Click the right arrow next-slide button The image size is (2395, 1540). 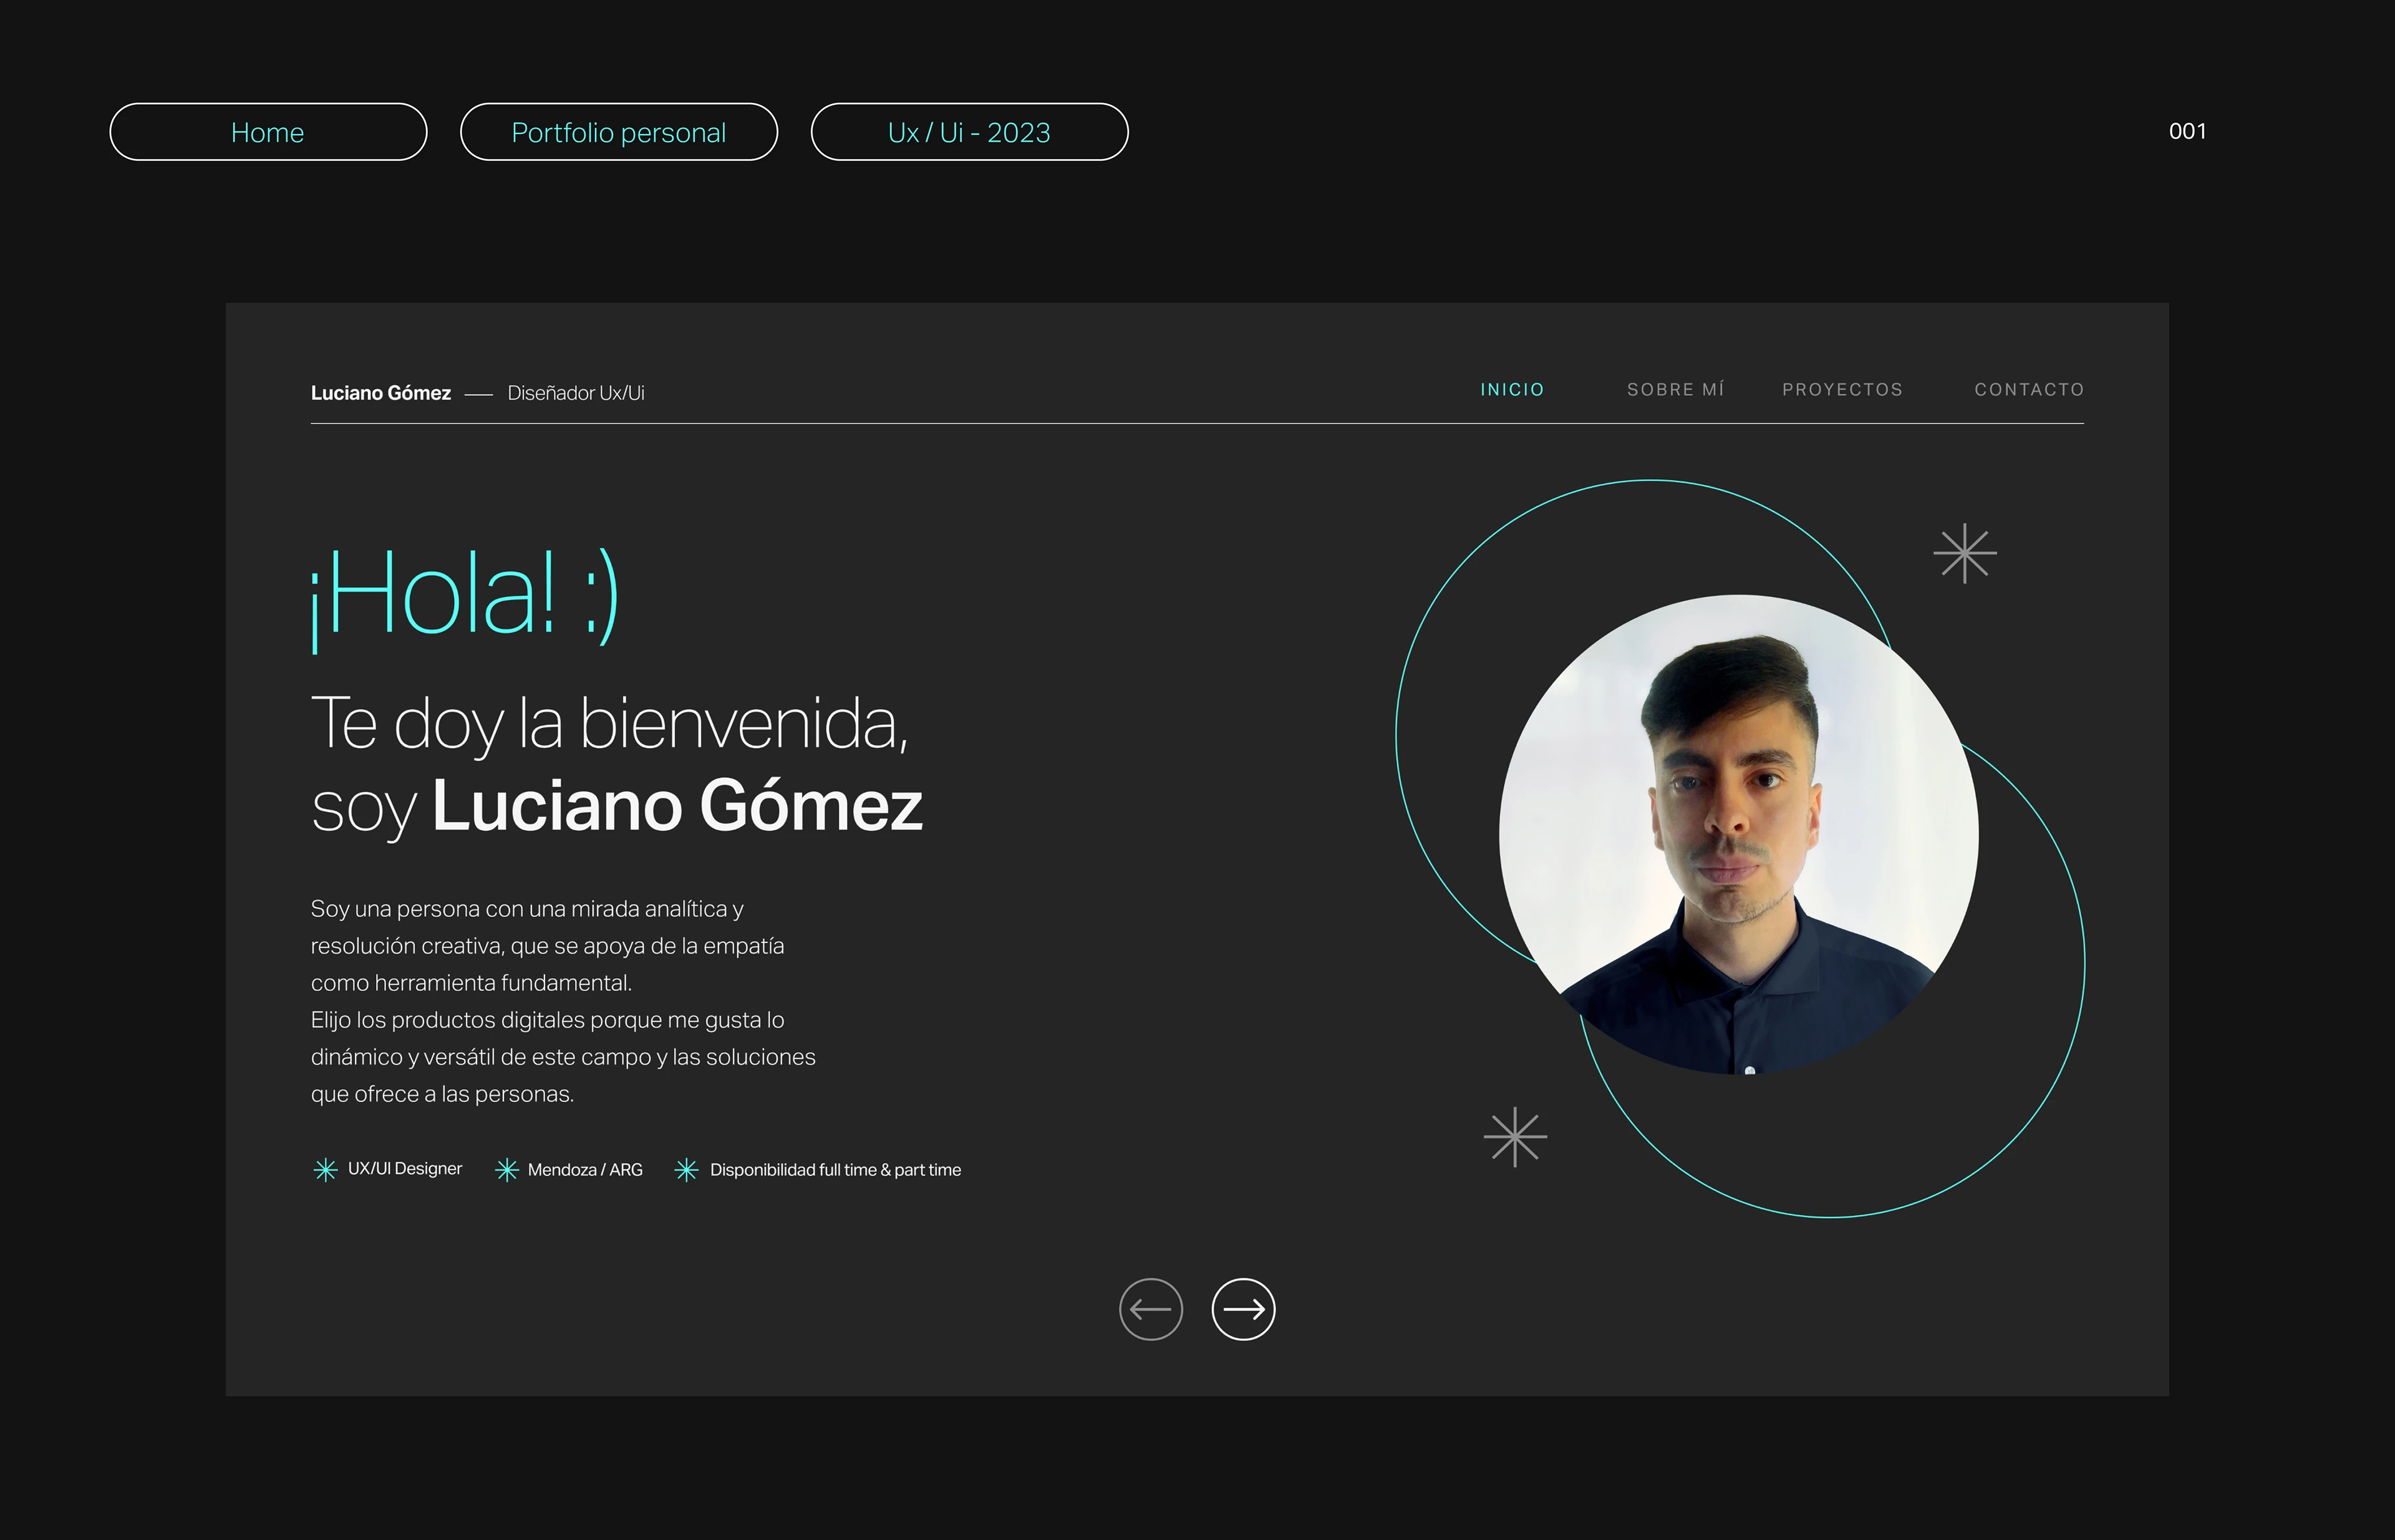[x=1243, y=1309]
